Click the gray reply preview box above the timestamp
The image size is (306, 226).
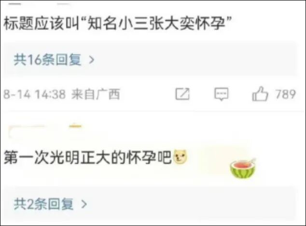pos(150,59)
